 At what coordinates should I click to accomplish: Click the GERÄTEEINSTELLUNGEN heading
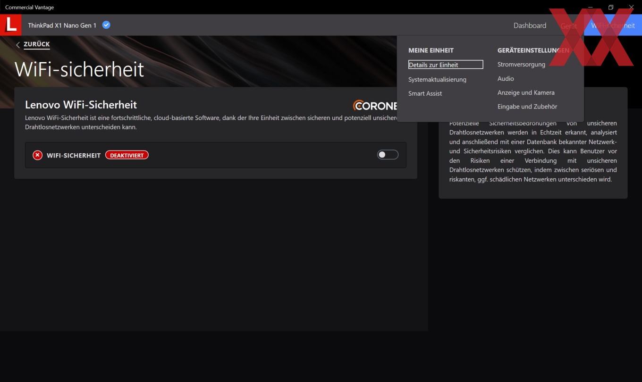pos(533,50)
